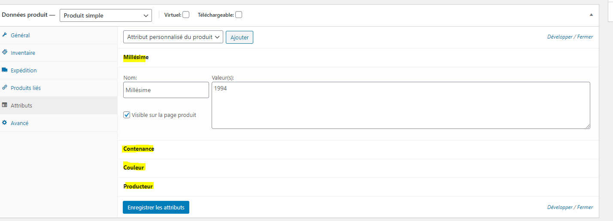The height and width of the screenshot is (221, 613).
Task: Click the Ajouter button
Action: tap(240, 37)
